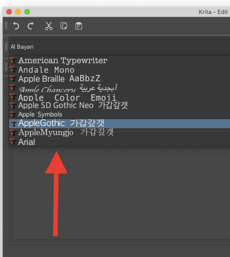The image size is (230, 257).
Task: Select Apple Chancery font row
Action: (x=120, y=88)
